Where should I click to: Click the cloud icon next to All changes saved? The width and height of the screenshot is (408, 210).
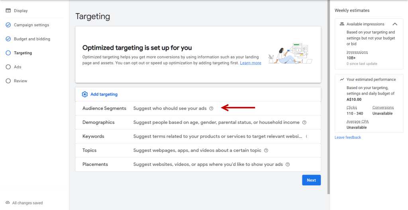click(x=8, y=203)
